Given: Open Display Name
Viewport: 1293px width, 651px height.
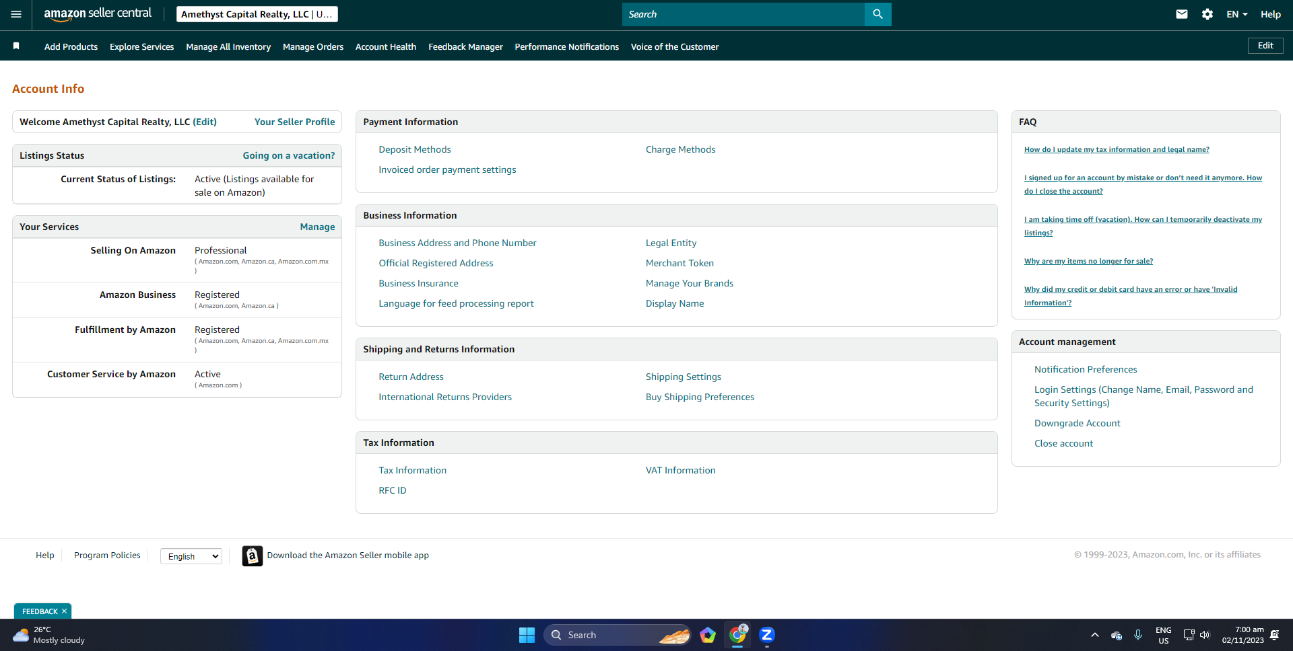Looking at the screenshot, I should click(675, 303).
